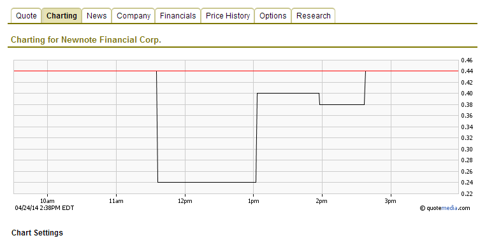Select the Charting tab
This screenshot has width=487, height=238.
tap(61, 16)
